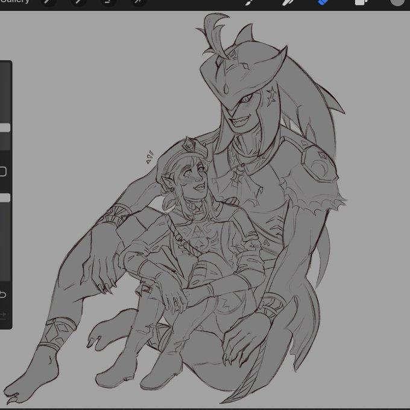410x410 pixels.
Task: Click the brush size slider handle
Action: [5, 127]
